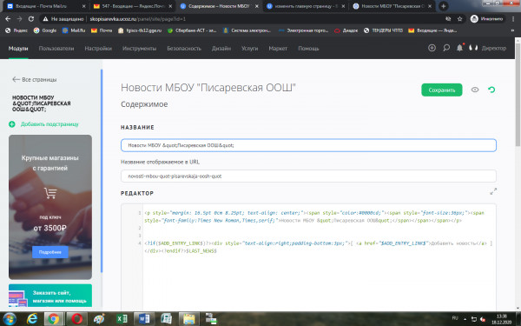Click the green plus icon beside Добавить подстраницу
521x326 pixels.
pos(12,124)
